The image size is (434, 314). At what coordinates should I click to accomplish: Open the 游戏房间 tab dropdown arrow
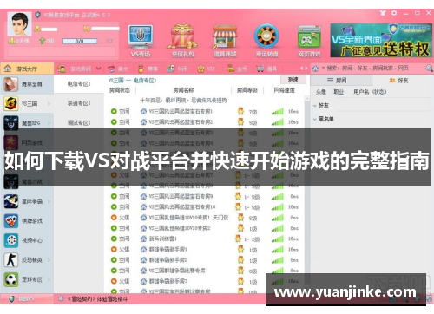pyautogui.click(x=99, y=69)
